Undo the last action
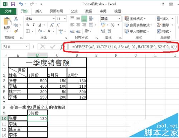 point(21,4)
